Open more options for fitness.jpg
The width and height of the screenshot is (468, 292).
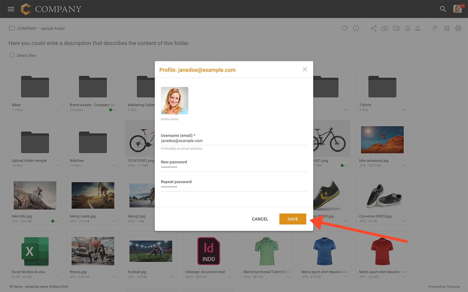[x=114, y=277]
